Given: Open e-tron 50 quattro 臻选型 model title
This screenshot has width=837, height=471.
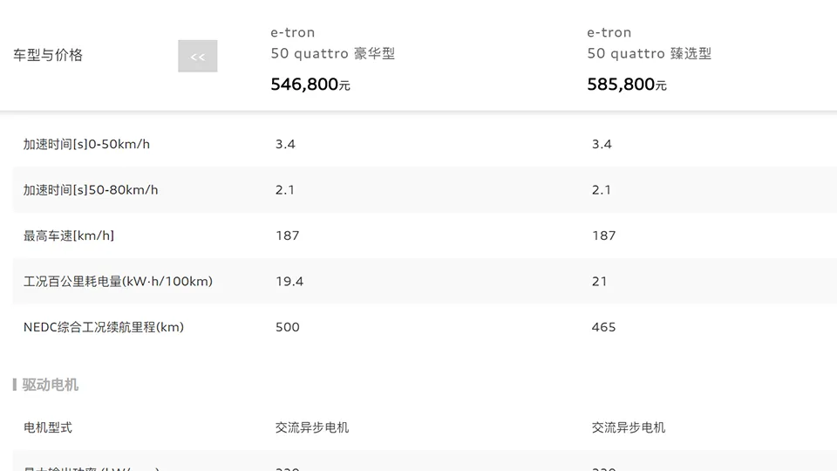Looking at the screenshot, I should coord(649,44).
